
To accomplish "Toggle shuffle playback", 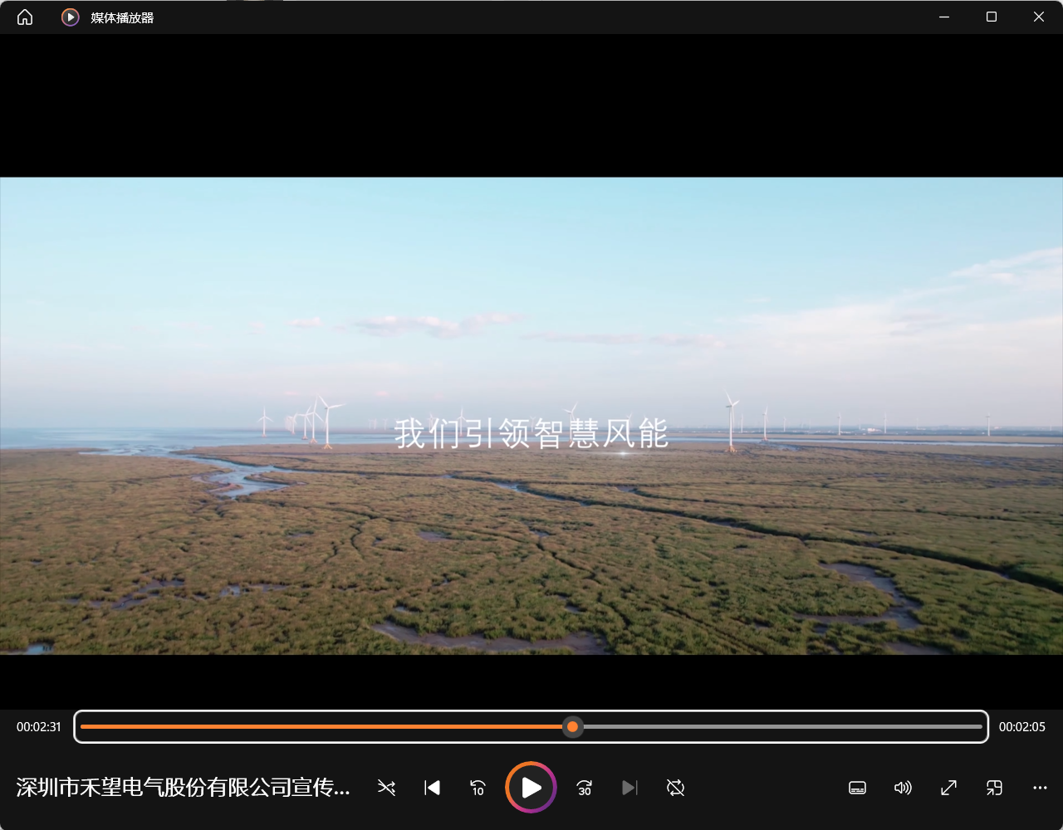I will (x=386, y=788).
